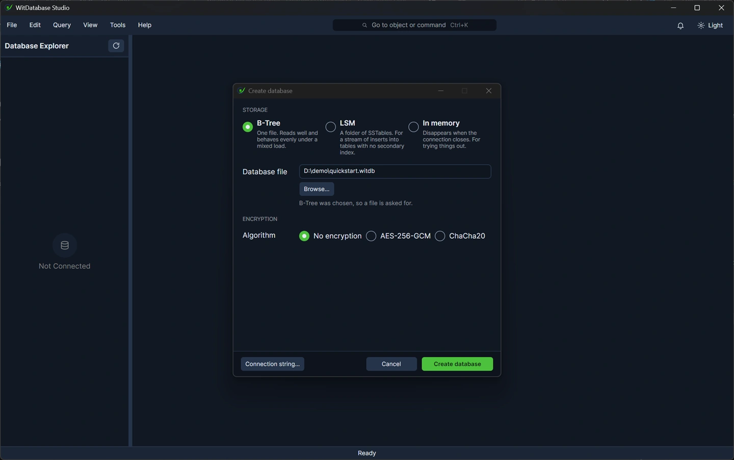The image size is (734, 460).
Task: Maximize the WitDatabase Studio window
Action: tap(697, 8)
